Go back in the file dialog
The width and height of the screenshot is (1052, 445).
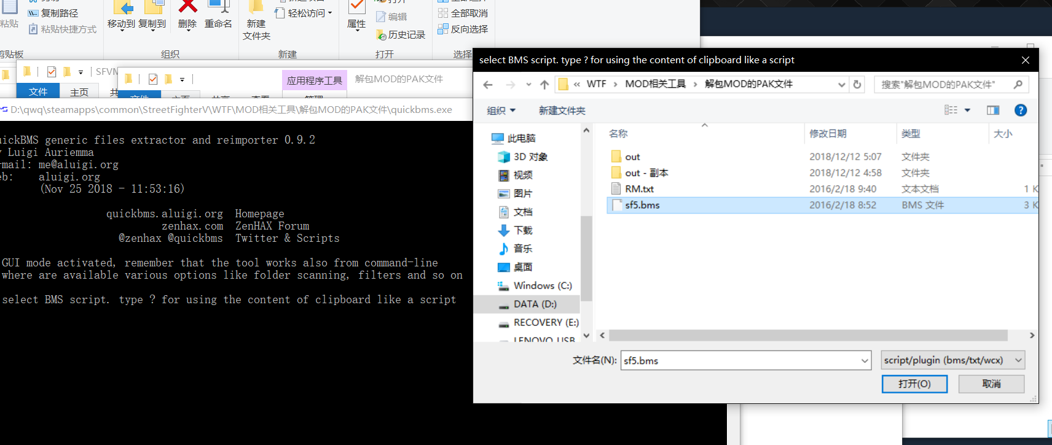(488, 85)
